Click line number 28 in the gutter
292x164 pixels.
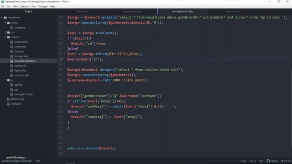coord(61,59)
